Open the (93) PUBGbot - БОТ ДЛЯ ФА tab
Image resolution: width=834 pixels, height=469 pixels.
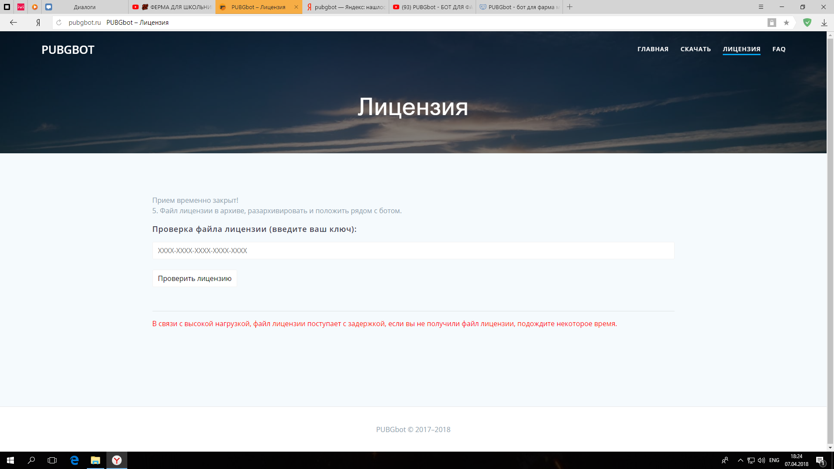pos(433,7)
